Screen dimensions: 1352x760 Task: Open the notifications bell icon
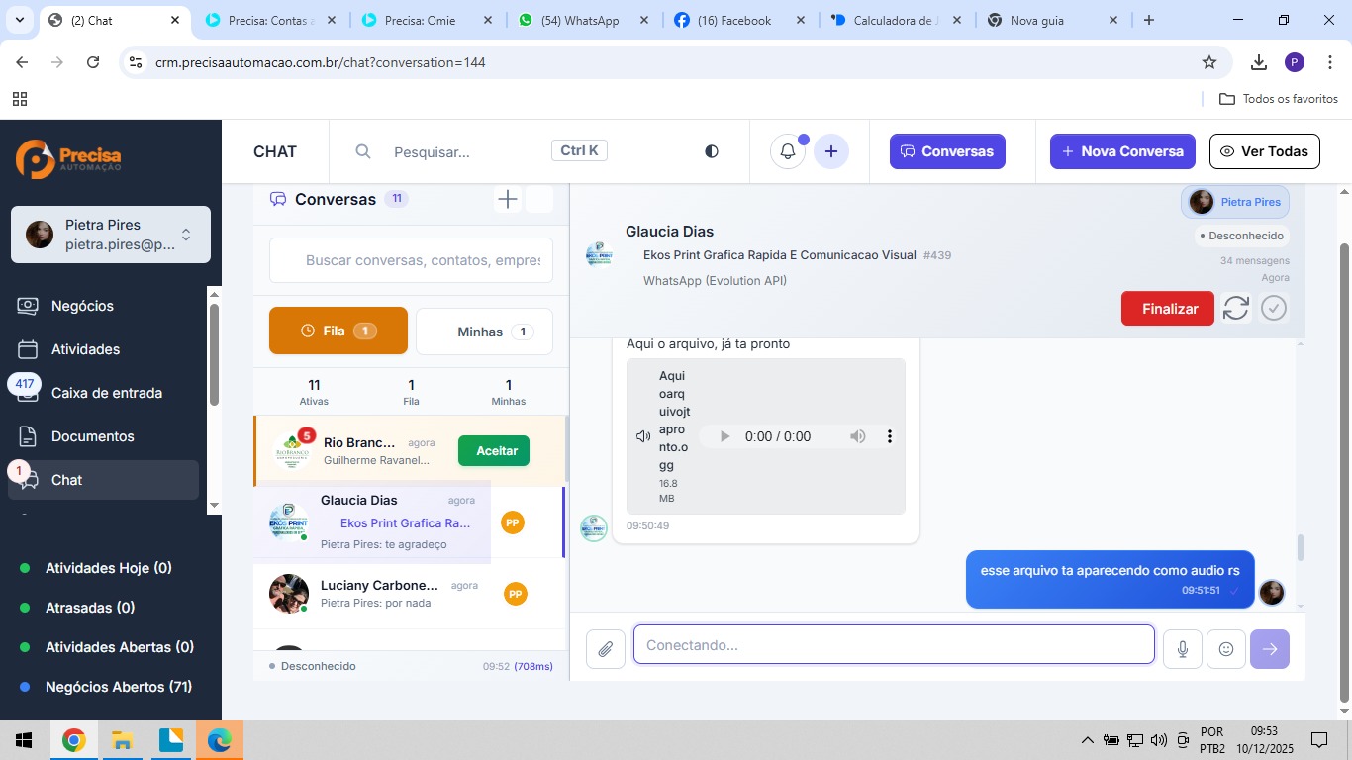788,151
